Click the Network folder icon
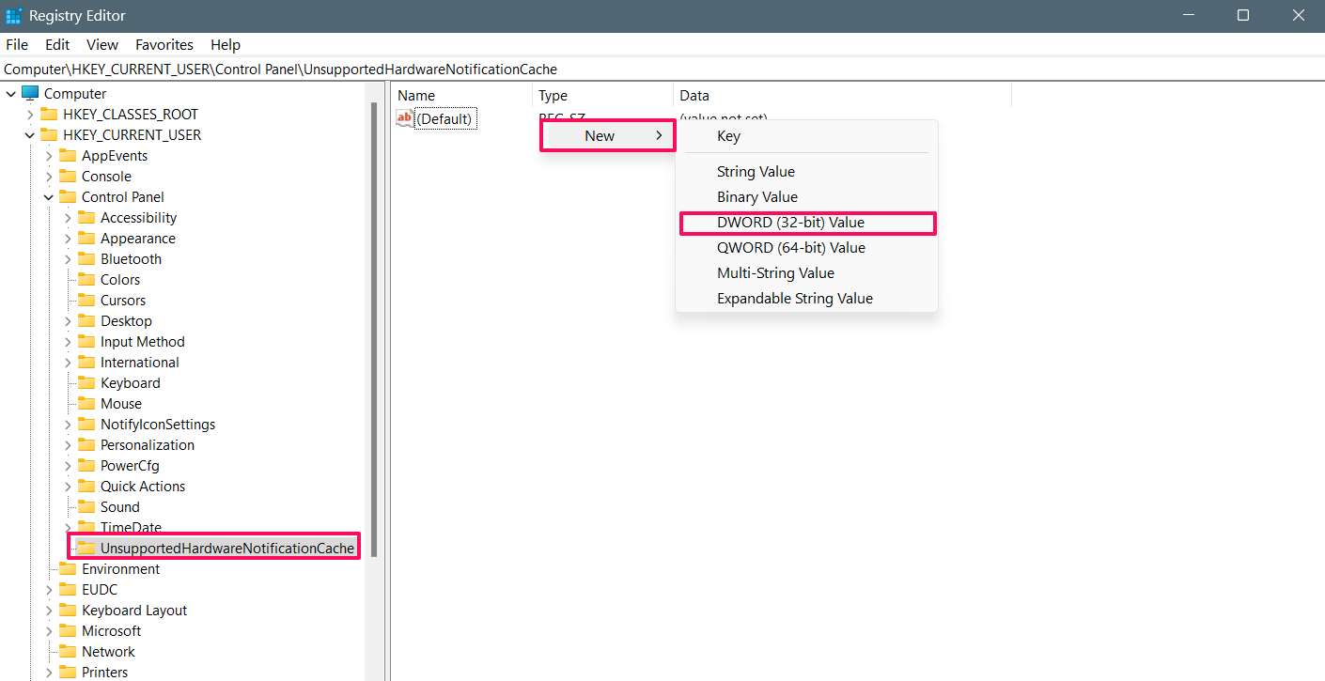This screenshot has height=681, width=1325. point(68,651)
